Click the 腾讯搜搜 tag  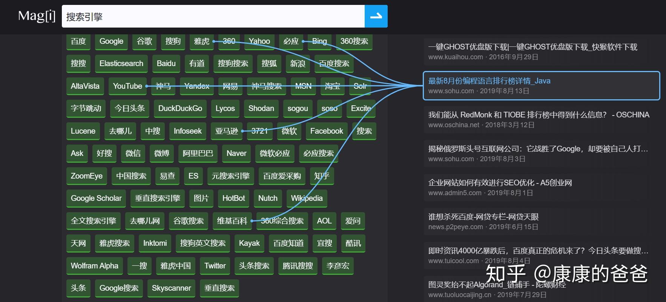click(298, 266)
